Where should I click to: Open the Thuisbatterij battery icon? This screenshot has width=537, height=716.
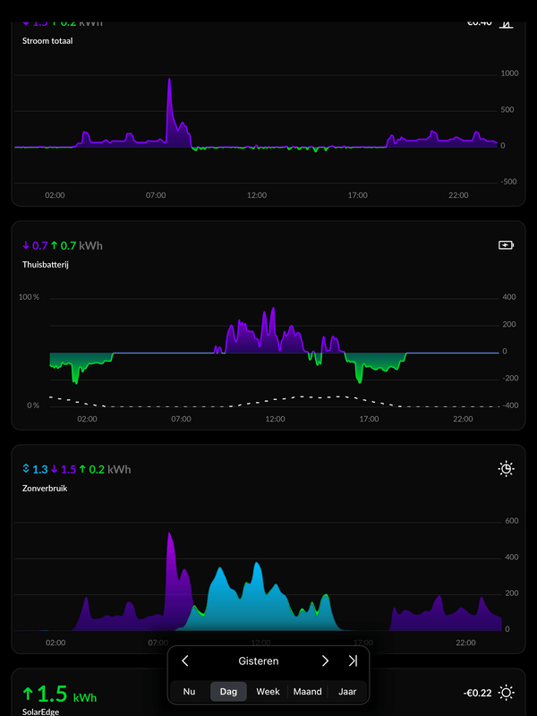coord(506,245)
